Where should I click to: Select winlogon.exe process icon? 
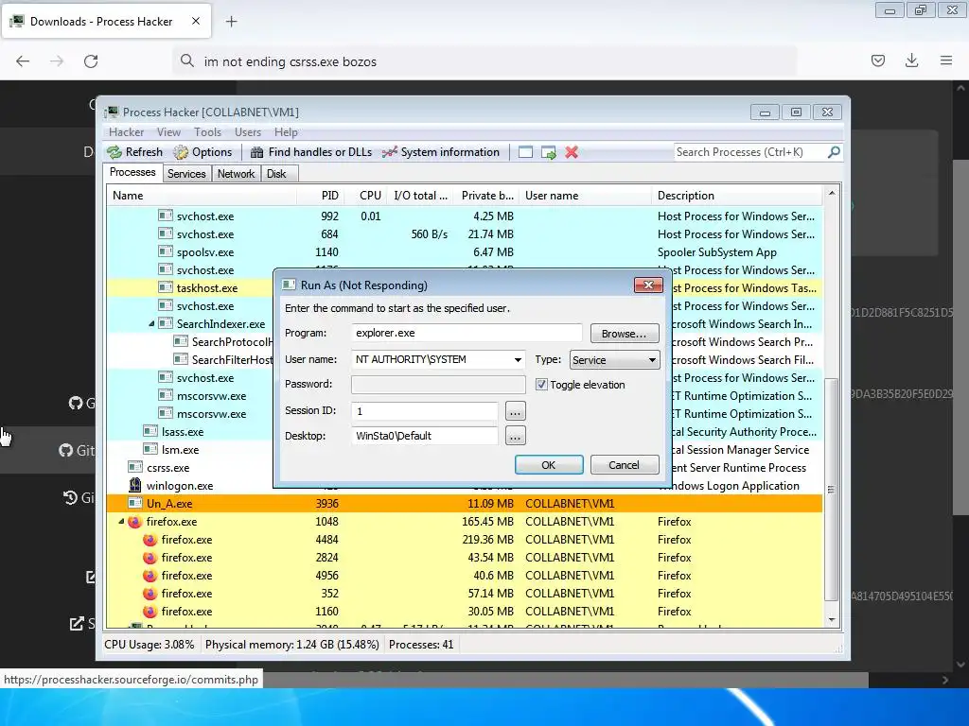pyautogui.click(x=134, y=485)
